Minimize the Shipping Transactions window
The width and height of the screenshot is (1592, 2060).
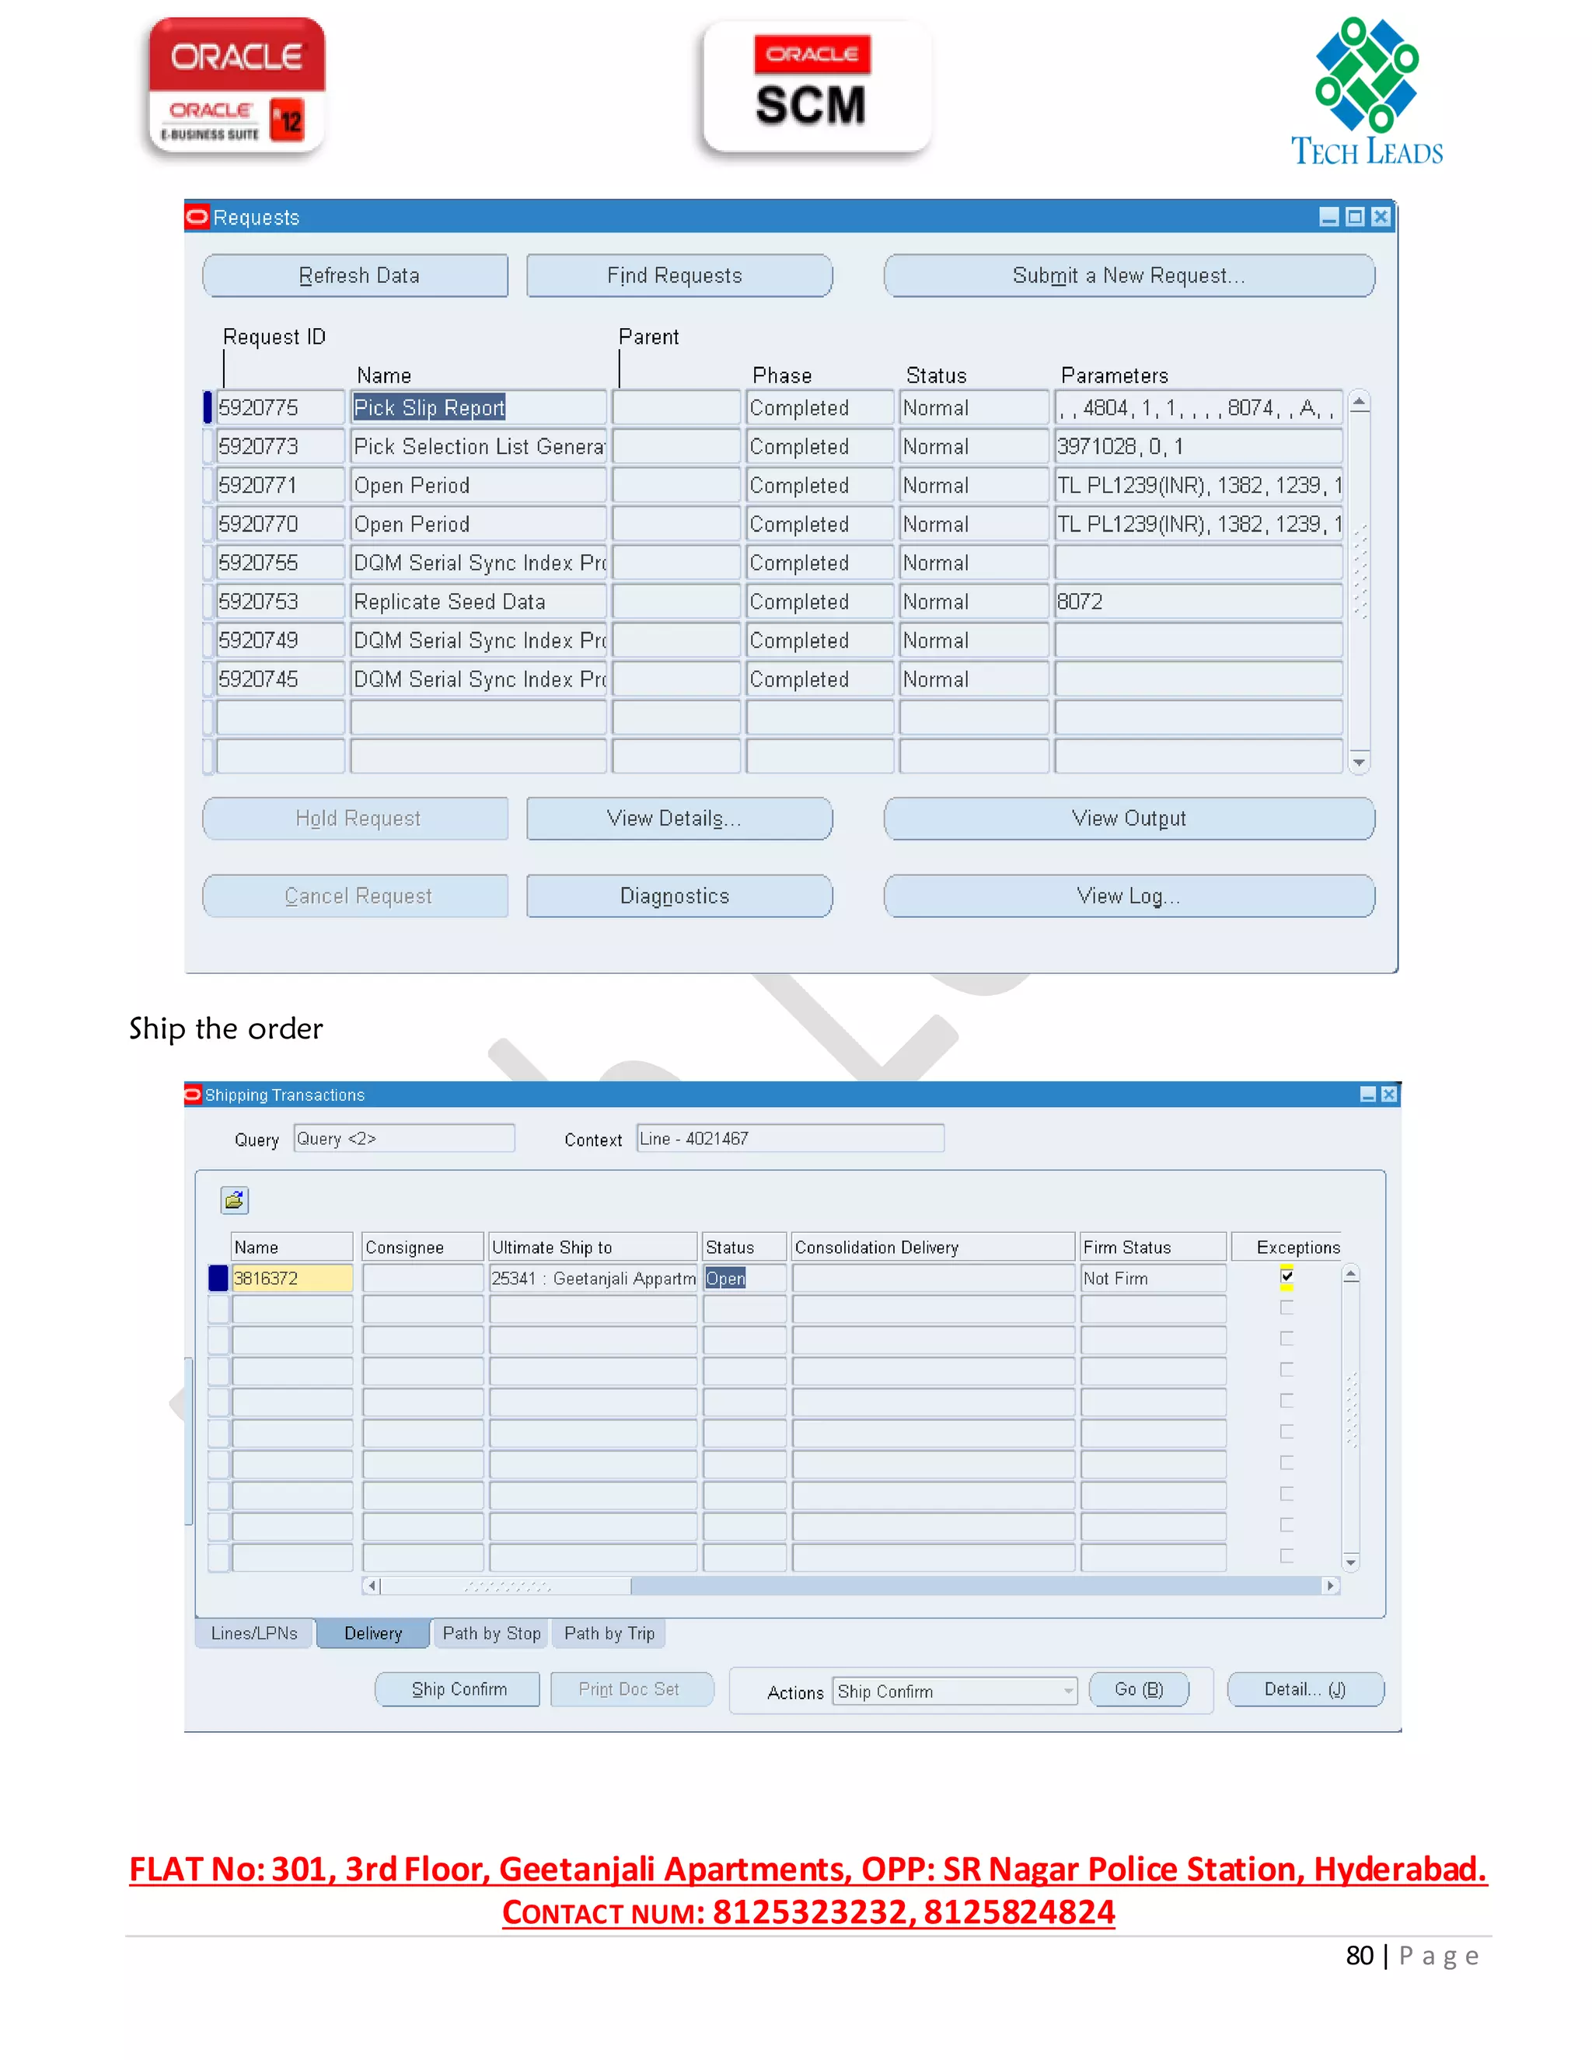point(1367,1095)
